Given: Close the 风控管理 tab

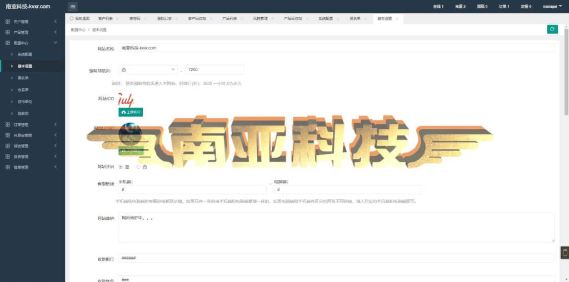Looking at the screenshot, I should [x=272, y=18].
